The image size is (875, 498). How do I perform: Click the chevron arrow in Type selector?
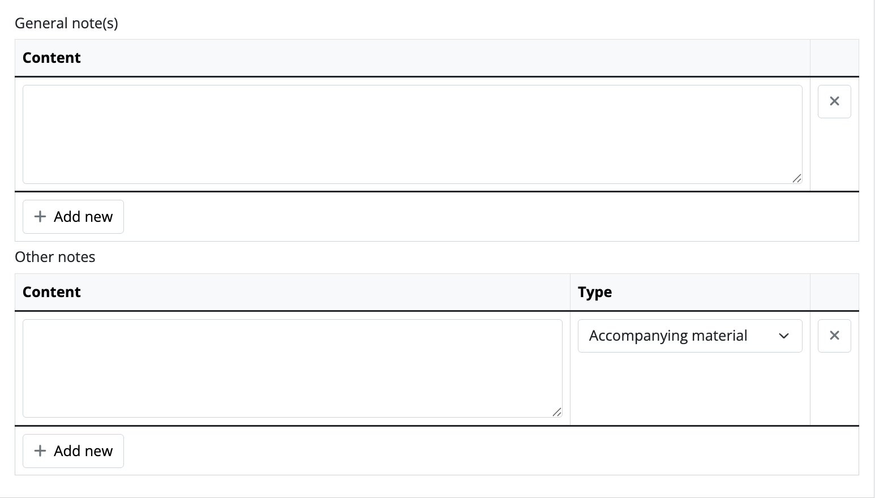point(784,336)
